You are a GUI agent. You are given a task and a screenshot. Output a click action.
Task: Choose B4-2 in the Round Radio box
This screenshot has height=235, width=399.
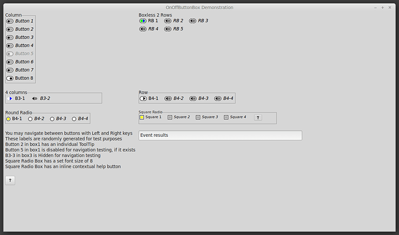coord(36,118)
